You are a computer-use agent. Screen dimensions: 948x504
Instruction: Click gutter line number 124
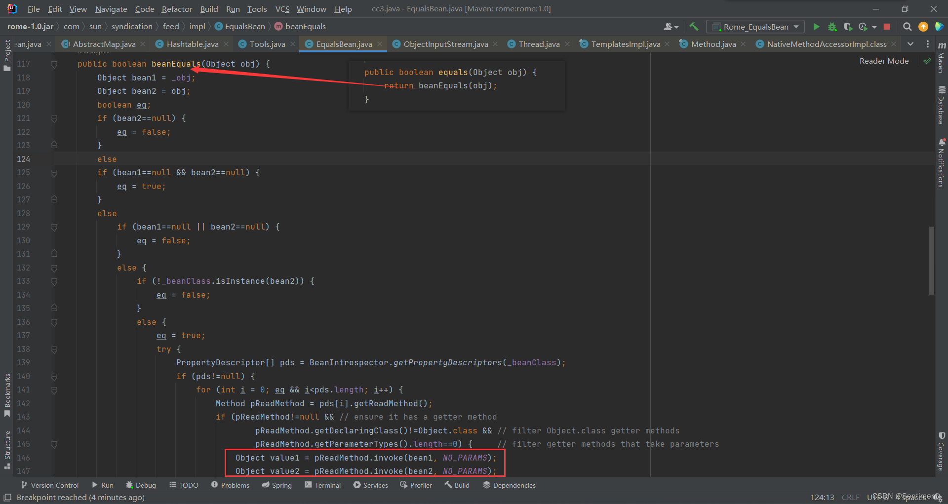point(23,159)
